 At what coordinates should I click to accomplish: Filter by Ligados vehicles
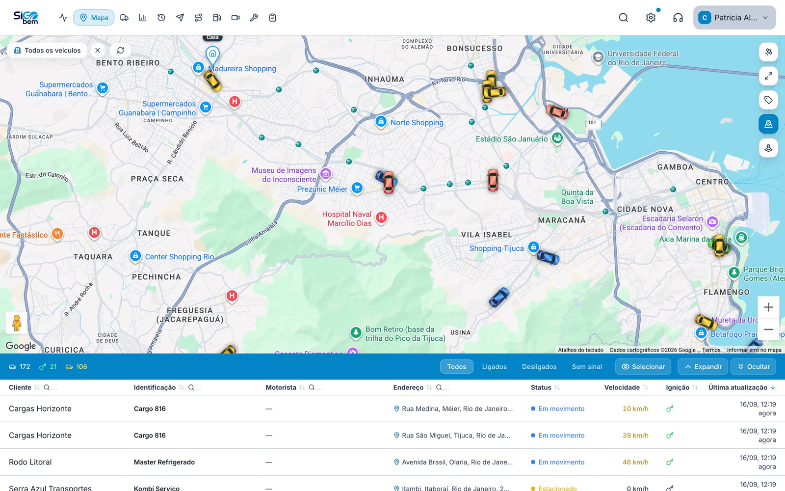tap(494, 367)
